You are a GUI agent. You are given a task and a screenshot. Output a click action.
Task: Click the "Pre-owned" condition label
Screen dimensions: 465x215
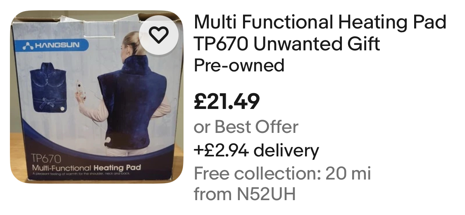[x=239, y=66]
